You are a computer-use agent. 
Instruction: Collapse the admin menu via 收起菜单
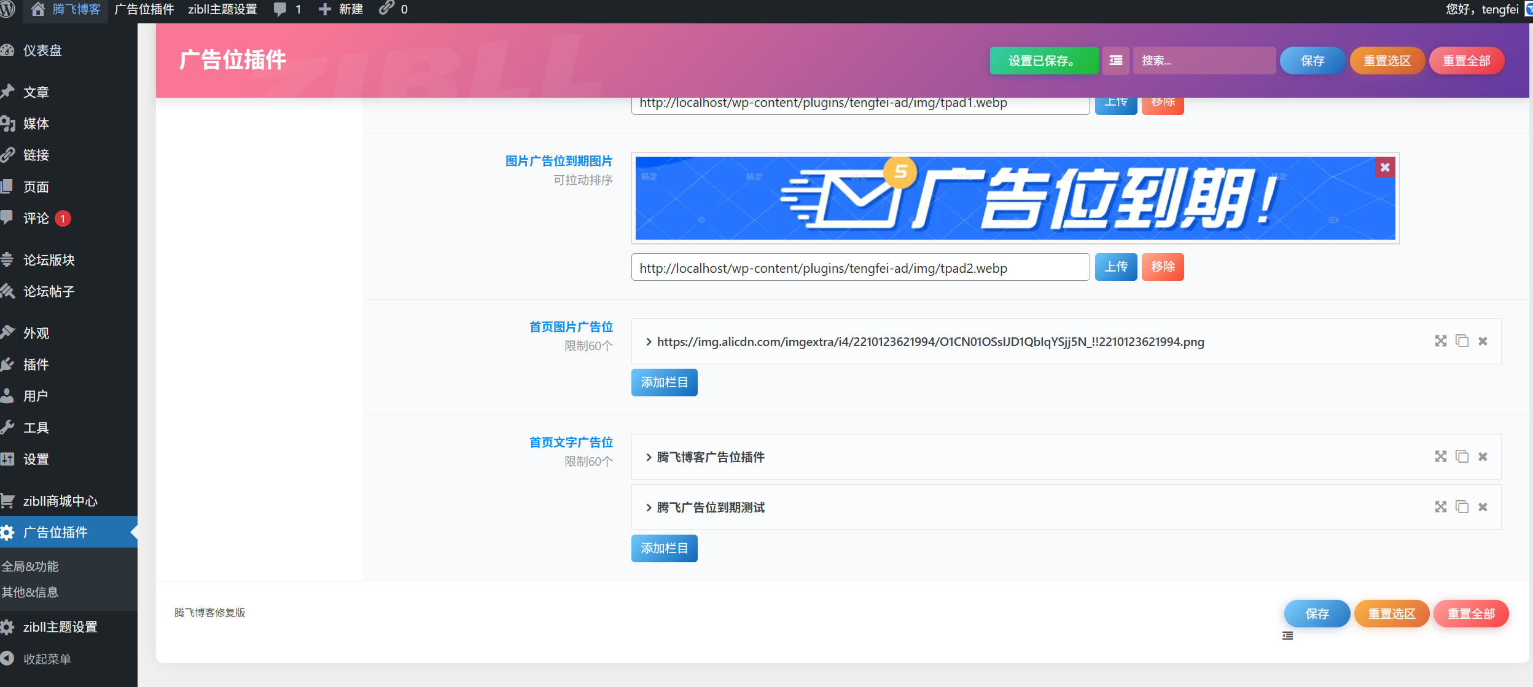[x=47, y=658]
